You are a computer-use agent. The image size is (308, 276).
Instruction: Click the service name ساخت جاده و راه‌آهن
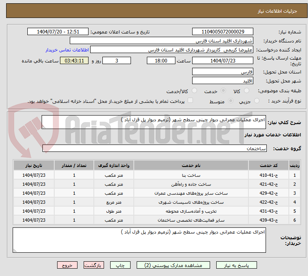pyautogui.click(x=191, y=184)
